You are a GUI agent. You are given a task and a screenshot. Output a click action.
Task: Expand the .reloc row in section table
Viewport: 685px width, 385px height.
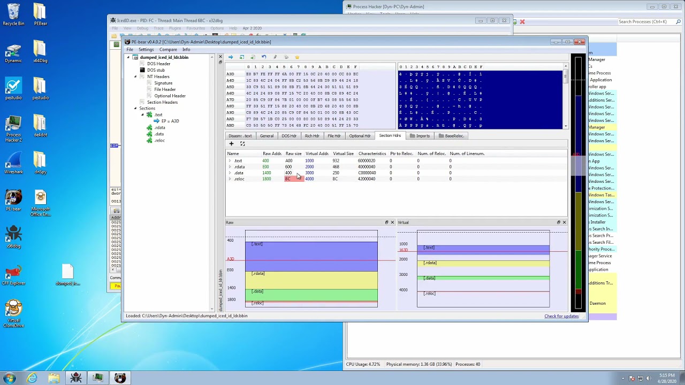(230, 179)
